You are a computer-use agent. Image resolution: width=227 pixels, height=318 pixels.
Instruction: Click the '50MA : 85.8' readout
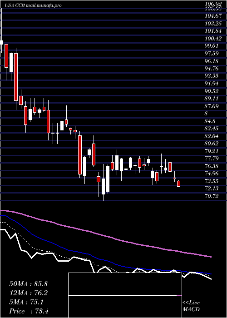(28, 284)
